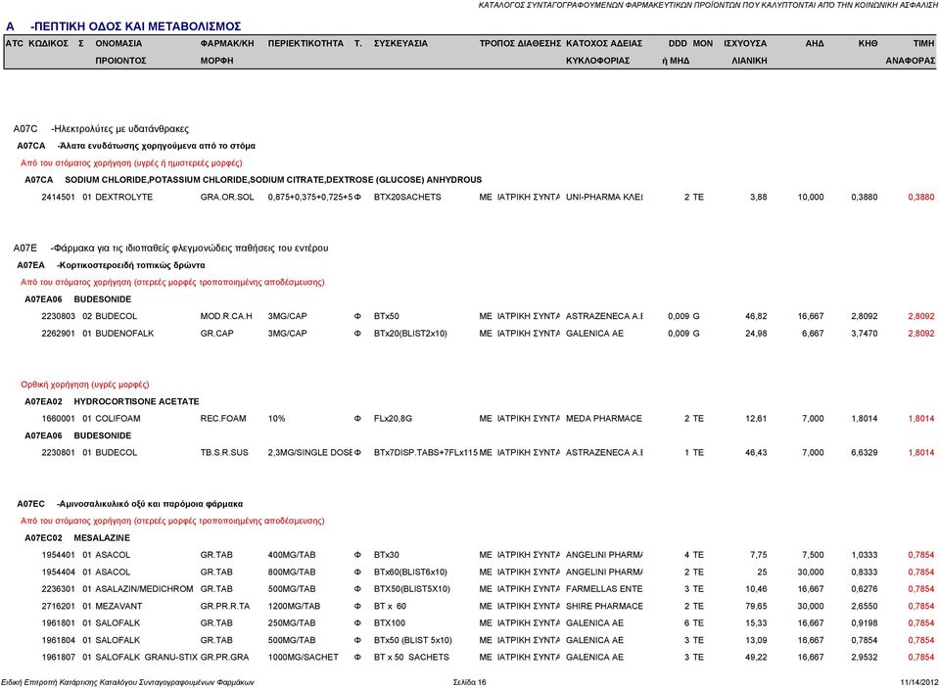Screen dimensions: 939x688
Task: Click the page header ΚΑΤΑΛΟΓΟΣ ΣΥΝΤΑΓΟΓΡΑΦΟΥΜΕΝΩΝ ΦΑΡΜΑΚΕΥΤΙΚΩΝ ΠΡΟΪΟΝΤΩΝ
Action: click(708, 5)
